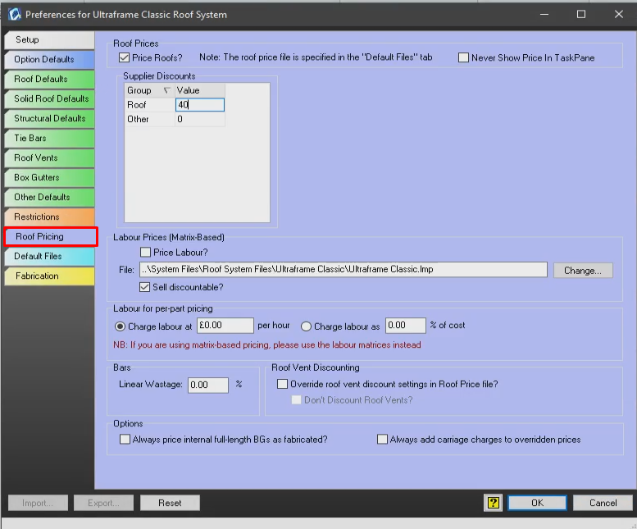Maximize the Preferences window
The image size is (637, 529).
[581, 14]
